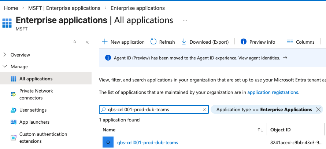This screenshot has height=149, width=326.
Task: Click the User settings person-gear icon
Action: (13, 110)
